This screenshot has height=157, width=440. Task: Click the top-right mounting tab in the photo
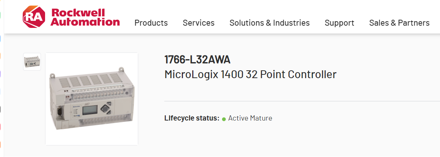coord(121,69)
